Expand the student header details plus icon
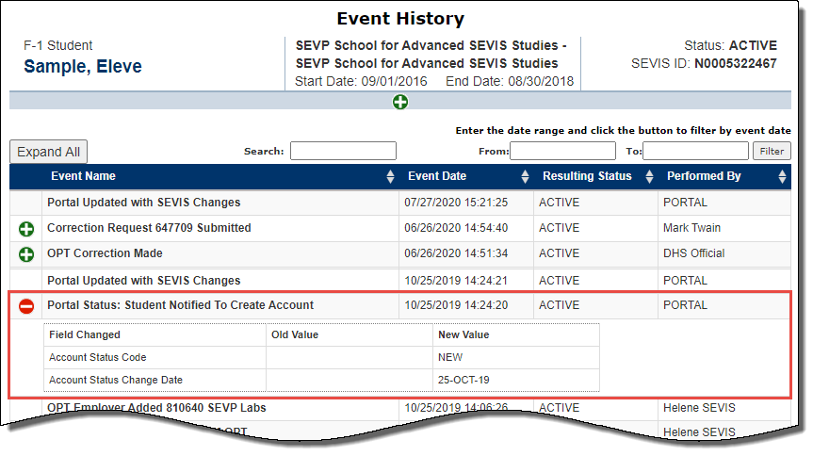813x456 pixels. coord(400,102)
